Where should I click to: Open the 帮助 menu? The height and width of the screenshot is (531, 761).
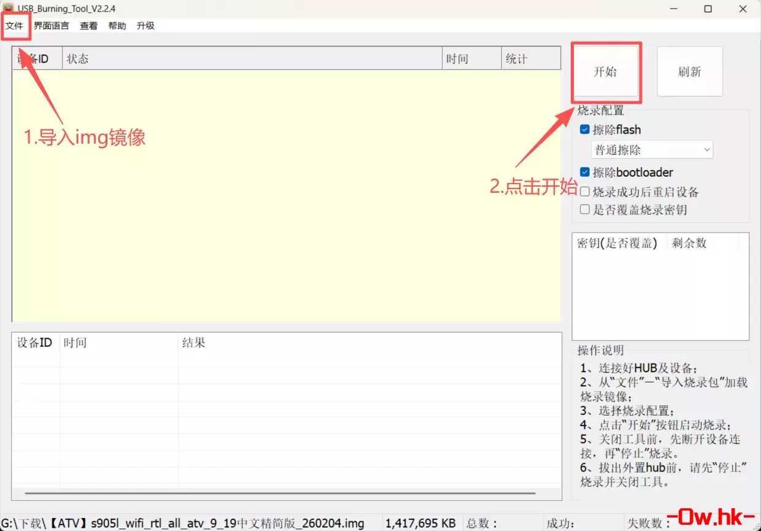[117, 26]
